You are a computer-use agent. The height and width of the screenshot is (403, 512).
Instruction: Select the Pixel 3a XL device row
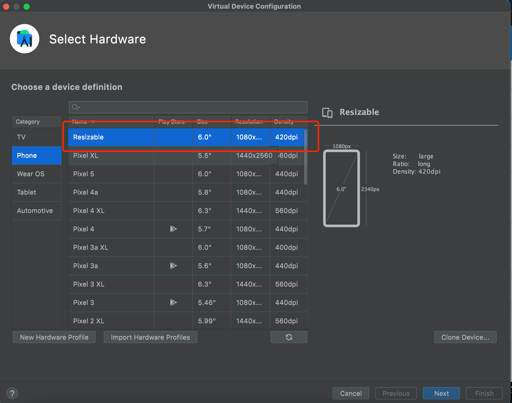point(188,247)
